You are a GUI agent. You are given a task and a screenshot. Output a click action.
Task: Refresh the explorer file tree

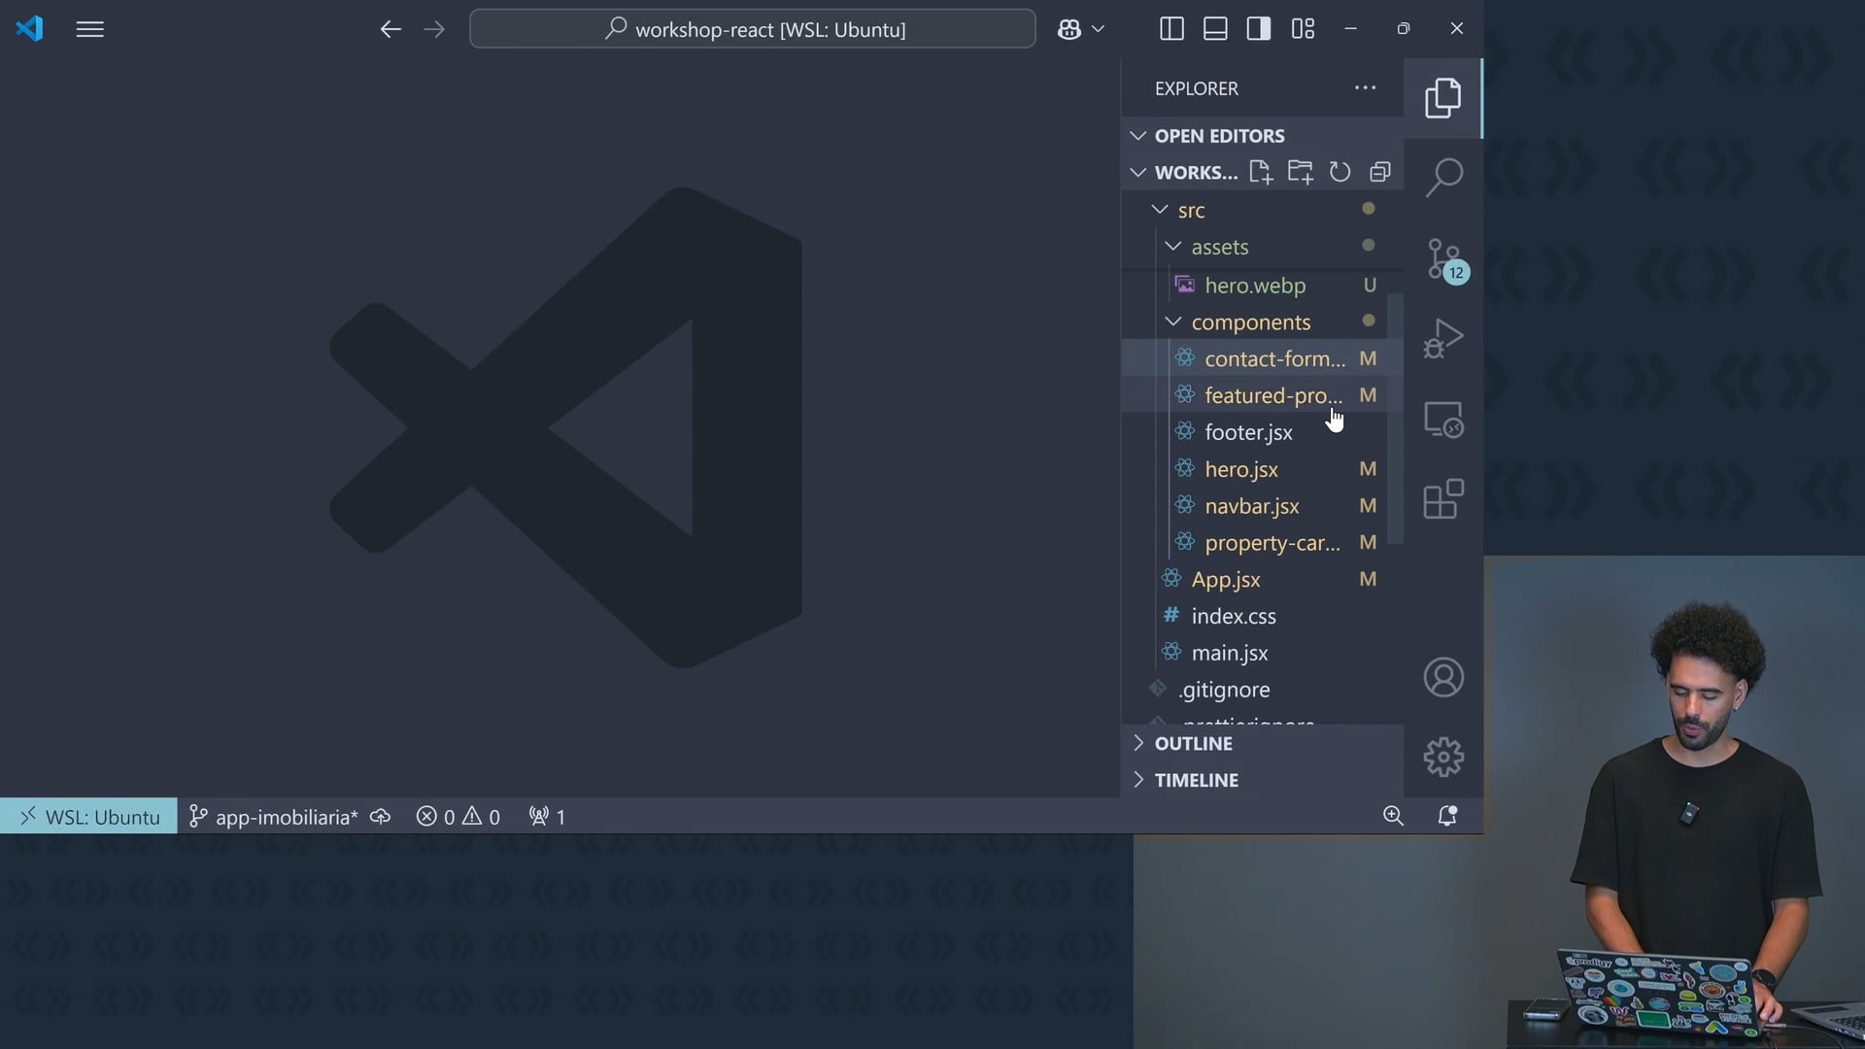pyautogui.click(x=1339, y=173)
